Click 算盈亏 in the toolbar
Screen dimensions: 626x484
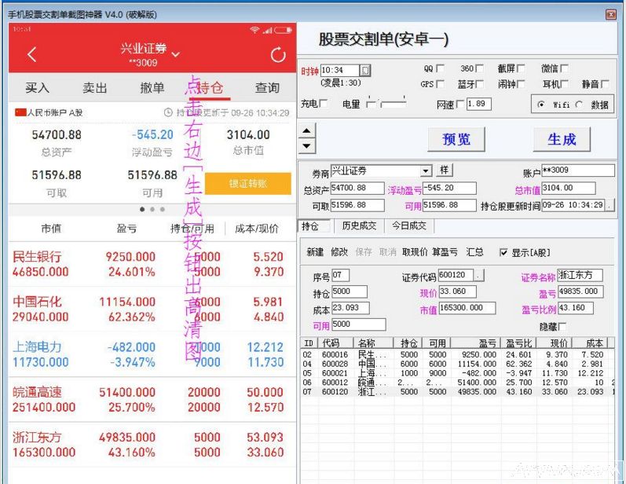445,252
